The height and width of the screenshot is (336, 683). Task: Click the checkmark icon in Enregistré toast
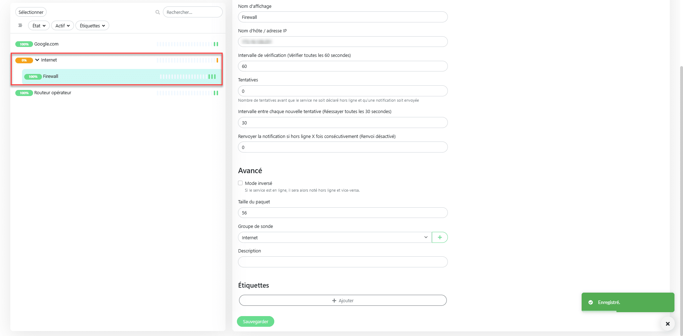click(591, 303)
